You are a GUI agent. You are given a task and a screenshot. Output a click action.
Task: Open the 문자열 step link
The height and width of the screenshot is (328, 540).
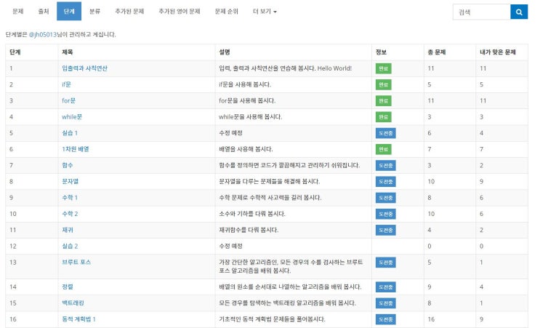tap(70, 182)
